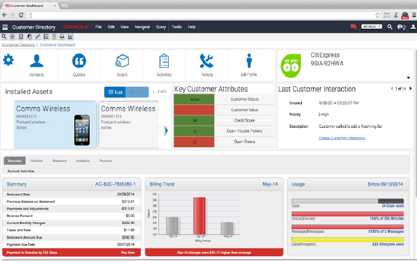Open the Help menu
417x261 pixels.
coord(191,27)
